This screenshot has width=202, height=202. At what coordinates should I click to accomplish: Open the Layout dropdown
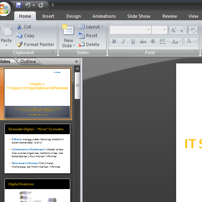91,27
